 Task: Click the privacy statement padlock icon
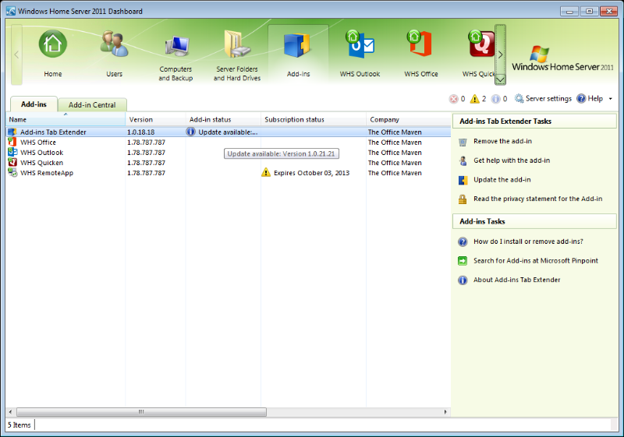(463, 199)
